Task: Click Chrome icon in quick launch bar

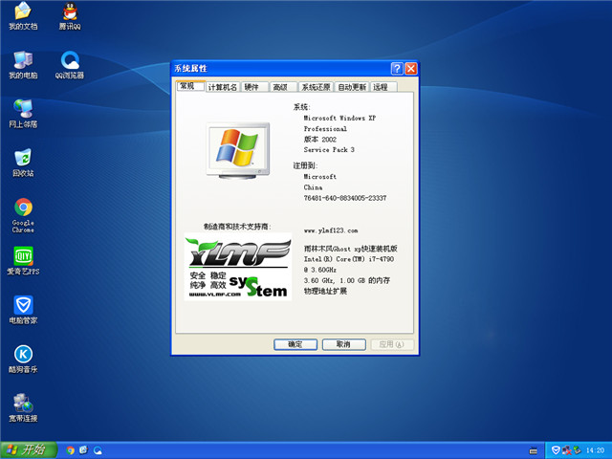Action: (x=70, y=450)
